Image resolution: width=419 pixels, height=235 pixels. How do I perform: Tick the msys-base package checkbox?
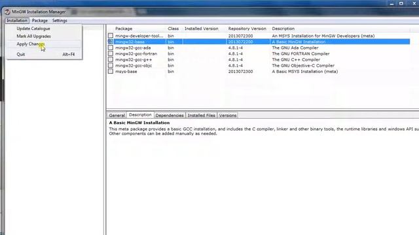(x=111, y=71)
